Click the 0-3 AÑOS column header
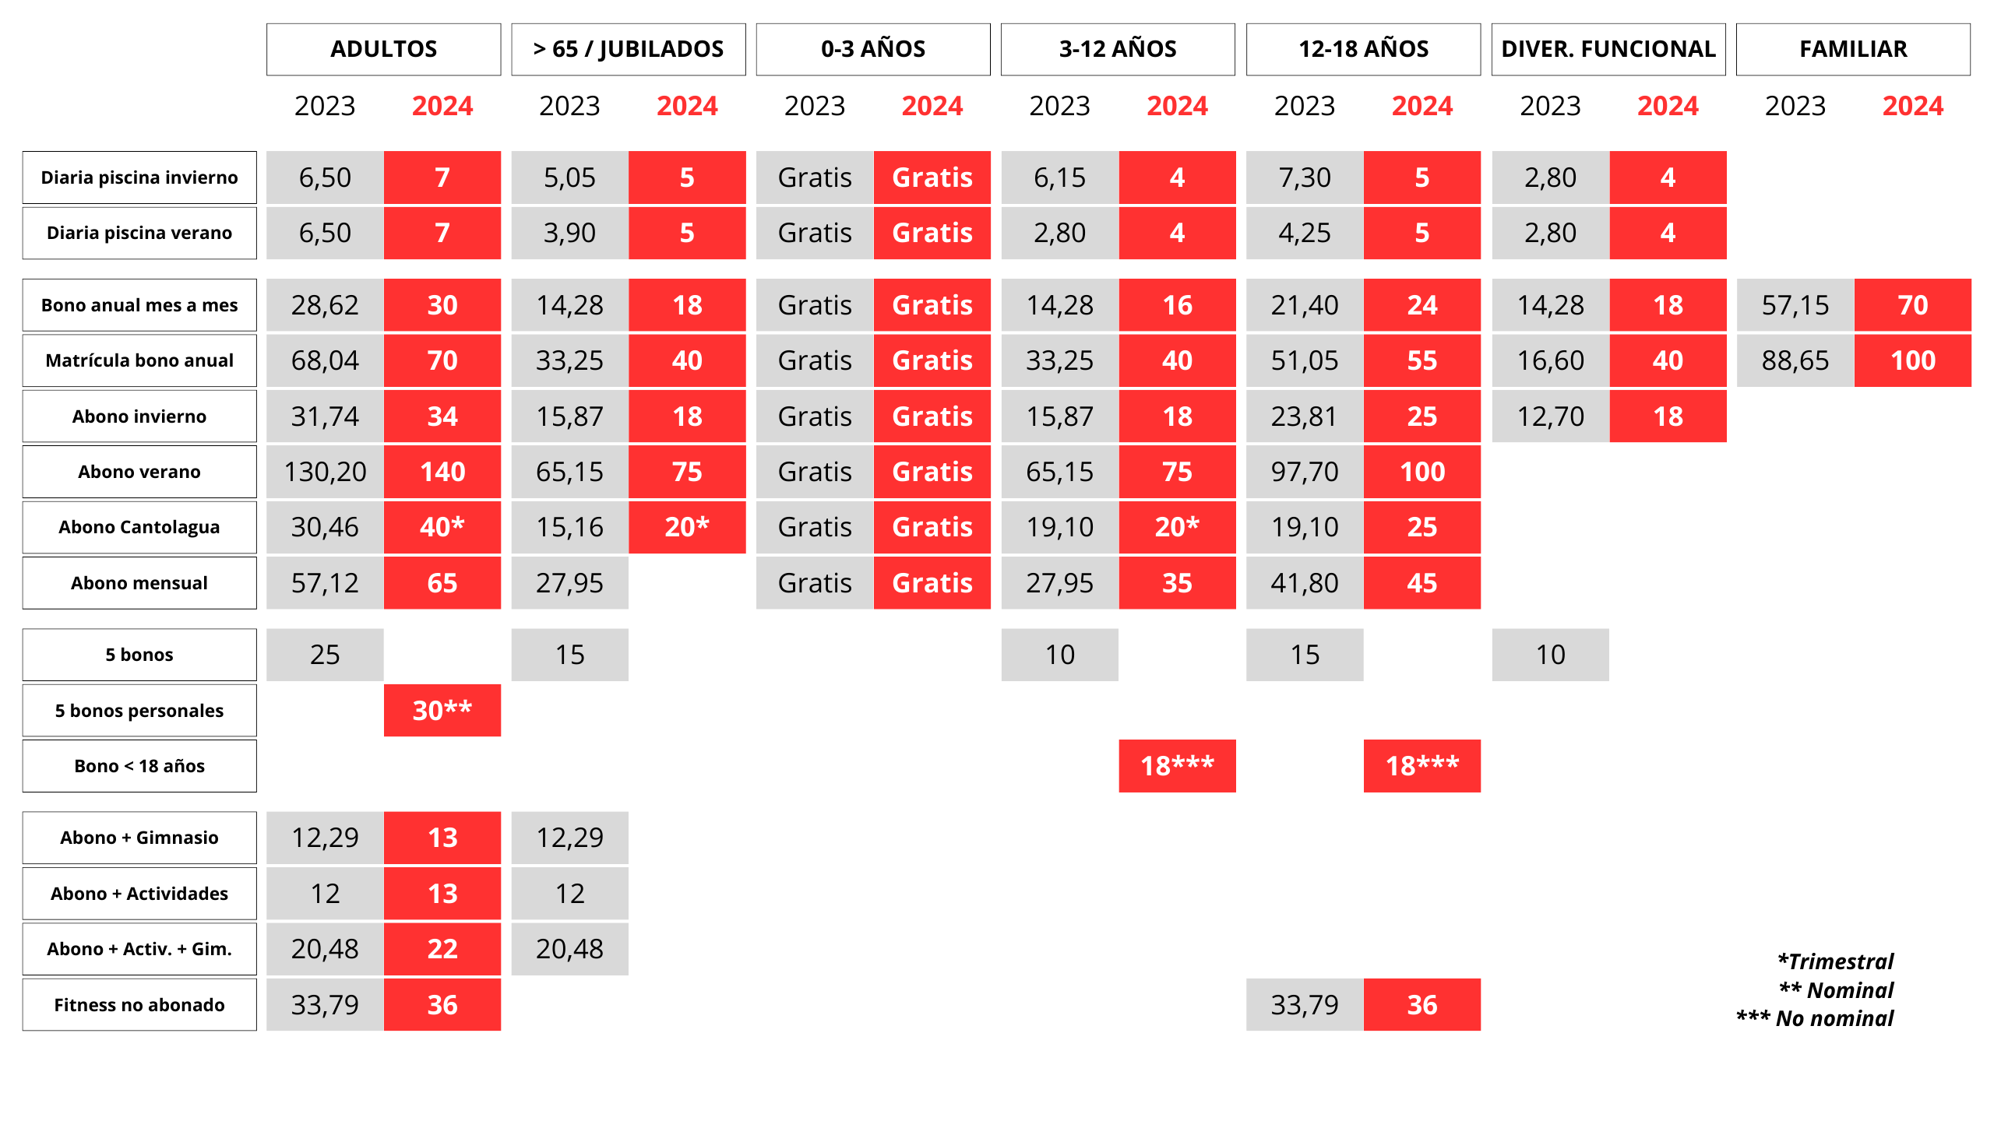Viewport: 1994px width, 1121px height. 872,49
